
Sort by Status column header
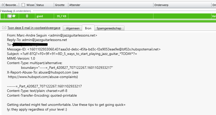40,5
